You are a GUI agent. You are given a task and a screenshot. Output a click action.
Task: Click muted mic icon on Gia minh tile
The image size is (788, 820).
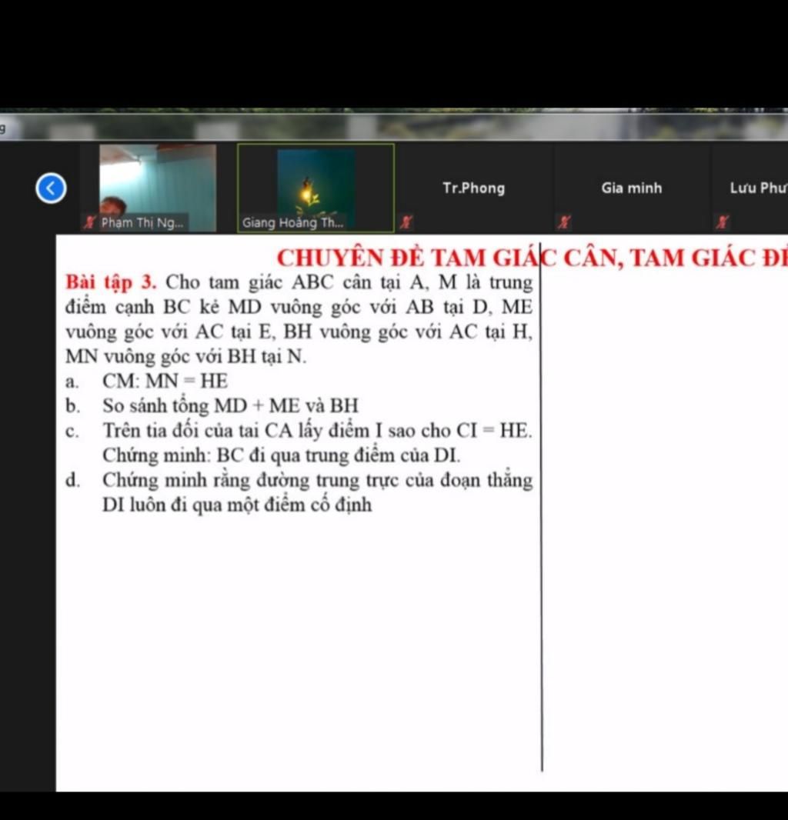tap(563, 222)
